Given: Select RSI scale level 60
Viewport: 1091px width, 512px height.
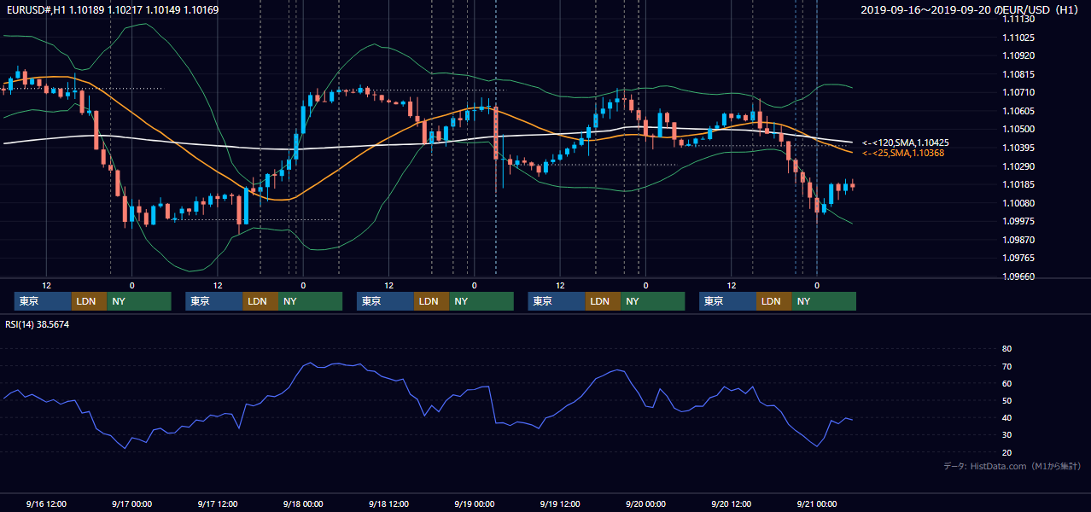Looking at the screenshot, I should click(x=1007, y=383).
